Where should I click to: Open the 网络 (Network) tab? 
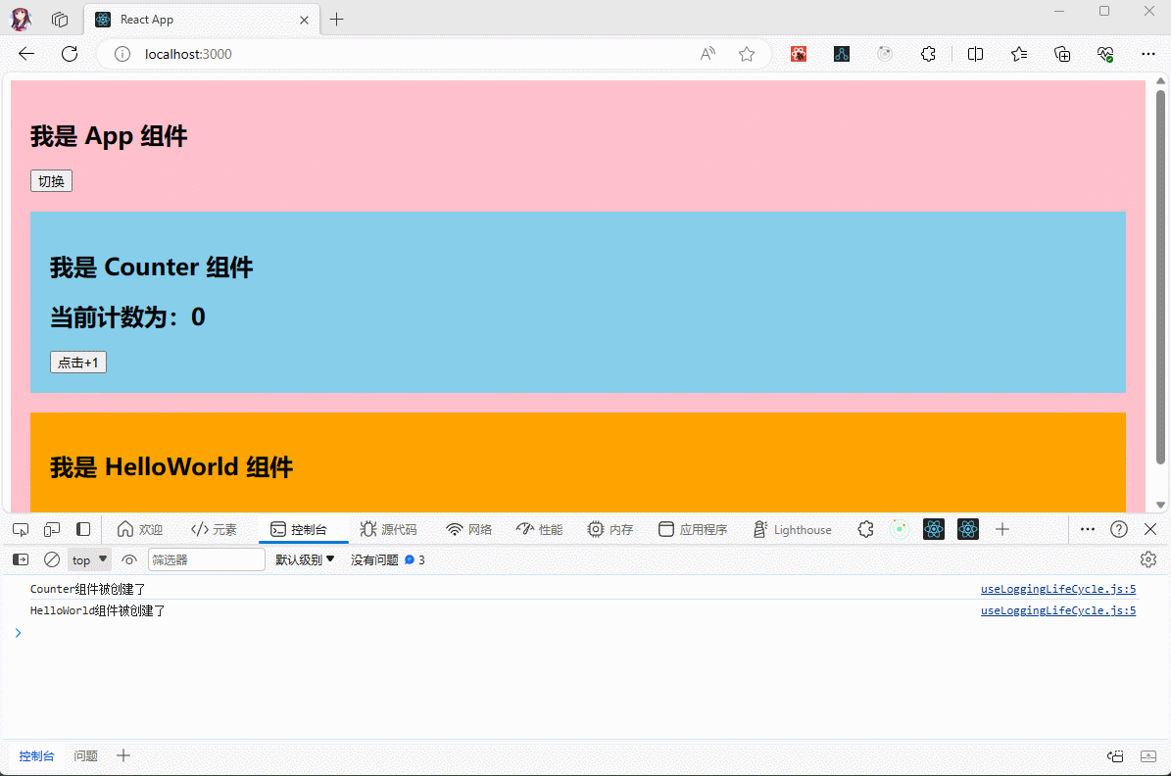tap(468, 529)
